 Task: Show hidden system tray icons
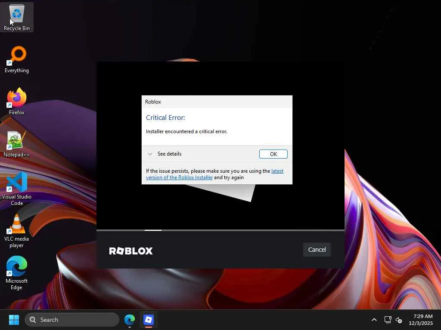point(374,320)
